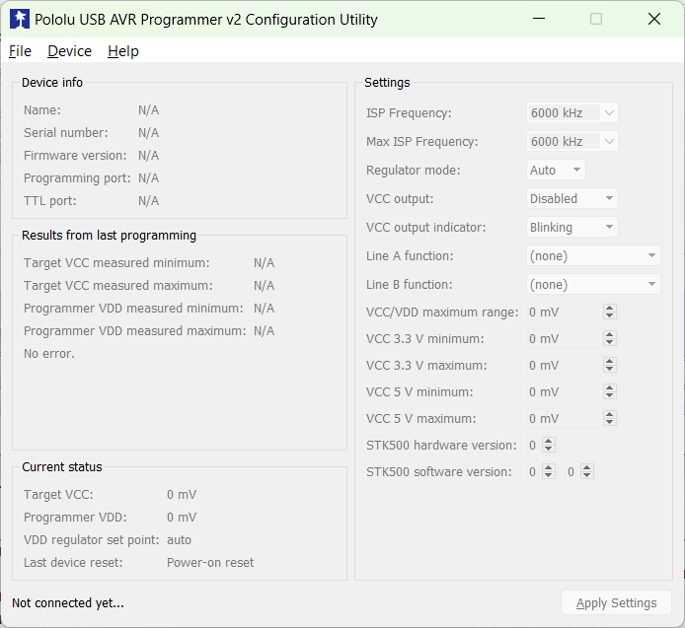This screenshot has width=685, height=628.
Task: Click the VCC 5 V maximum spinner
Action: click(x=610, y=419)
